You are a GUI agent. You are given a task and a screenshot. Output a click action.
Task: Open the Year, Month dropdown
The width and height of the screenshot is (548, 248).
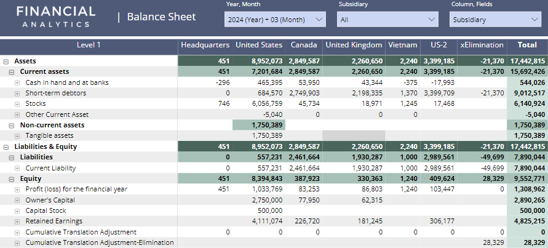click(x=275, y=20)
